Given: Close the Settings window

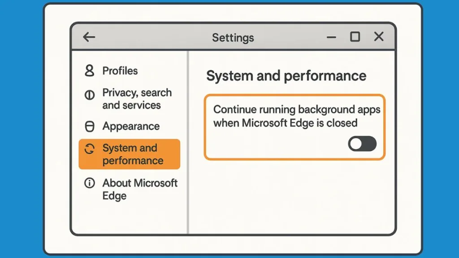Looking at the screenshot, I should (379, 37).
